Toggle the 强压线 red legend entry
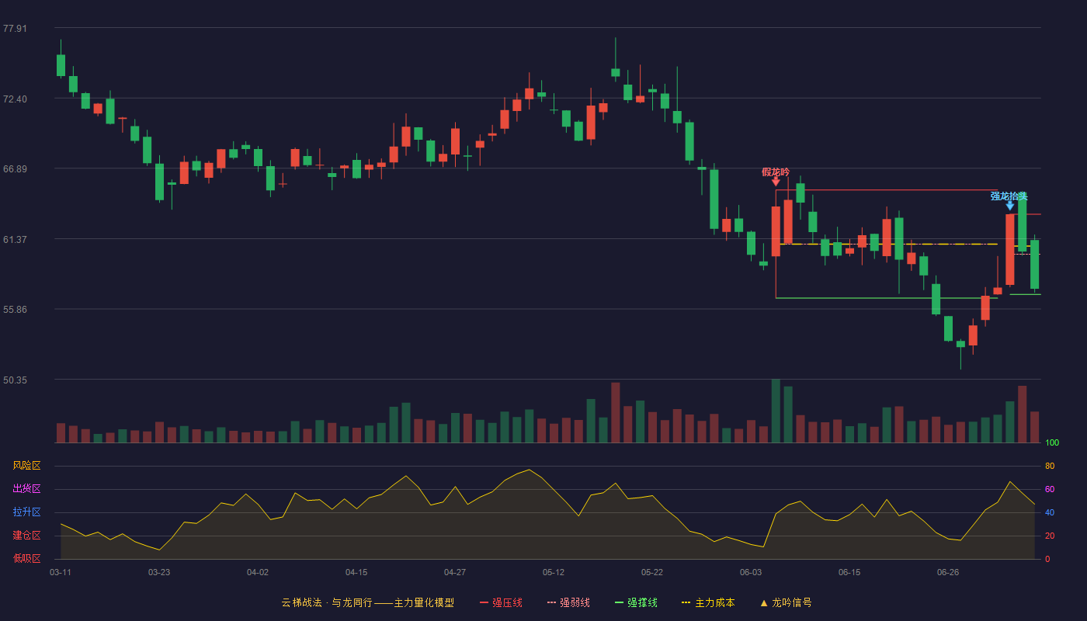 501,602
